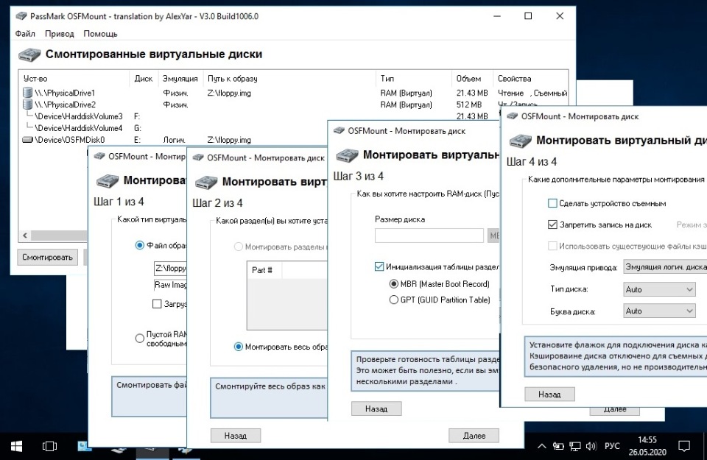Screen dimensions: 707x460
Task: Click title icon of Шаг 3 dialog
Action: pyautogui.click(x=339, y=131)
